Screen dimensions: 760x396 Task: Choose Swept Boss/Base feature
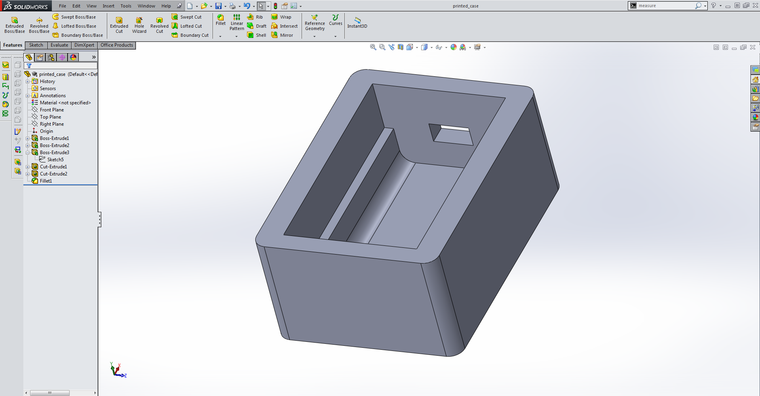pos(74,17)
